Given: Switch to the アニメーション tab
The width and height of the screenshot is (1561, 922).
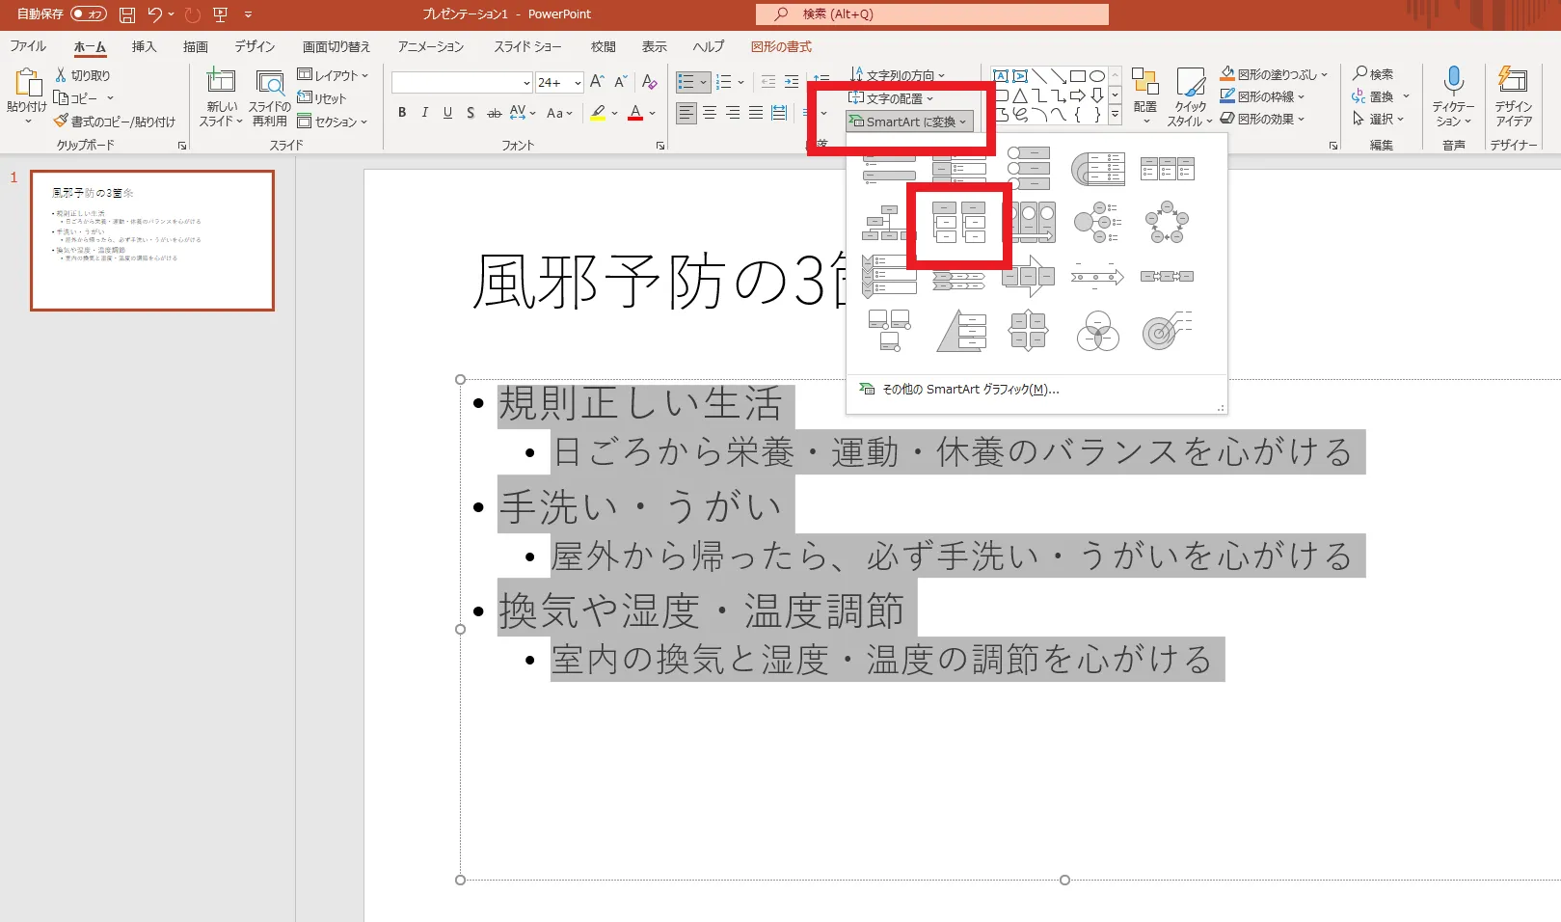Looking at the screenshot, I should [x=431, y=46].
